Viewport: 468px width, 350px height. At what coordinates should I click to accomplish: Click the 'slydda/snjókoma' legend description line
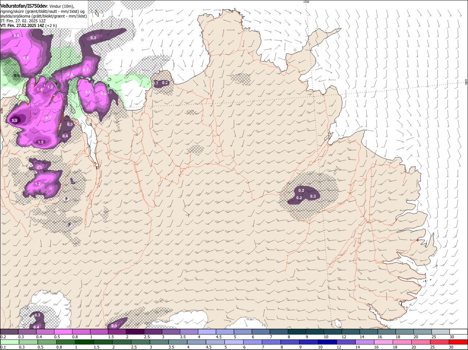pos(44,16)
